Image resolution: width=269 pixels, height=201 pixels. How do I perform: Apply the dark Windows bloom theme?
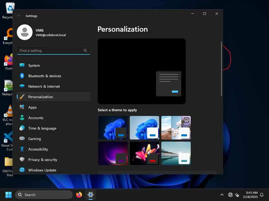pos(113,128)
